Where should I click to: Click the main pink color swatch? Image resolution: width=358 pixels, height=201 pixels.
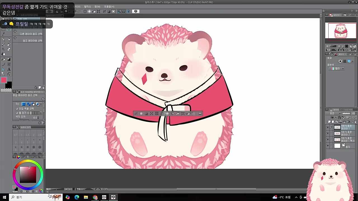tap(4, 80)
